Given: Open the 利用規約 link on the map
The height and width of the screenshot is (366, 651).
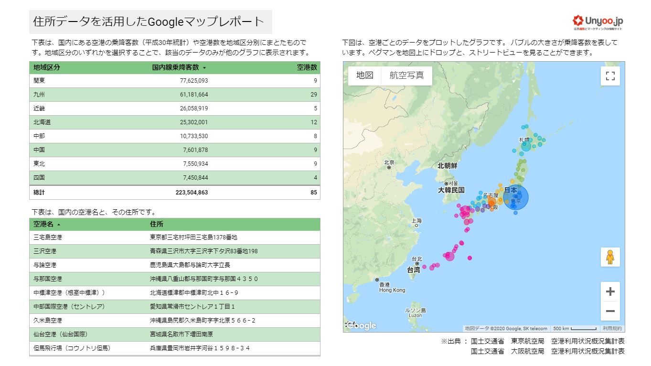Looking at the screenshot, I should pos(612,328).
